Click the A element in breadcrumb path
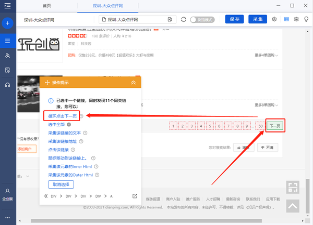 tap(112, 196)
